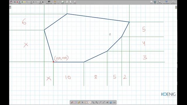Screen dimensions: 187x105
Task: Open the Erase options
Action: (75, 2)
